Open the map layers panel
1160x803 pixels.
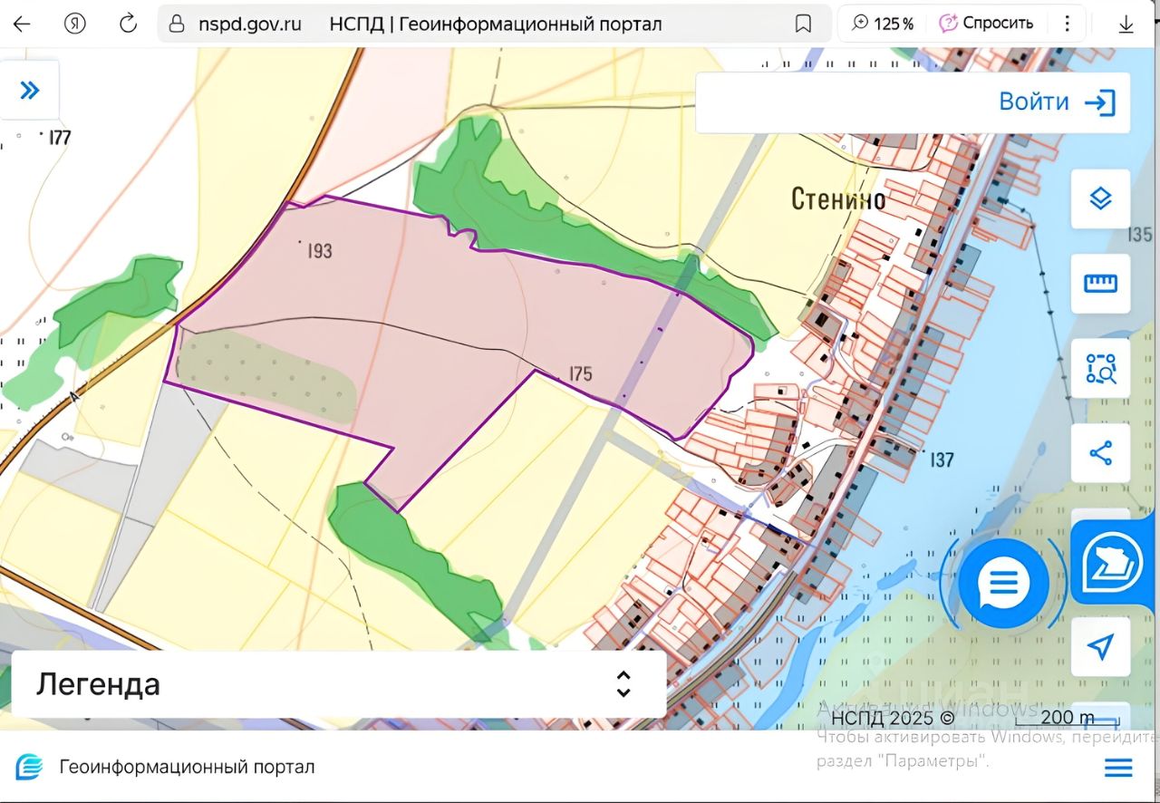point(1100,198)
